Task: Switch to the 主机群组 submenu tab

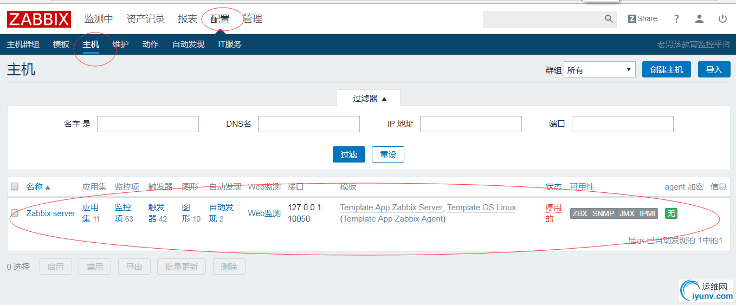Action: (23, 44)
